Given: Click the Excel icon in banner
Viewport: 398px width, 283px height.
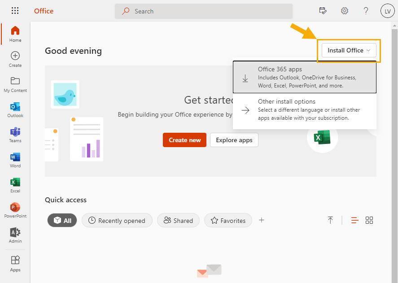Looking at the screenshot, I should click(x=322, y=138).
